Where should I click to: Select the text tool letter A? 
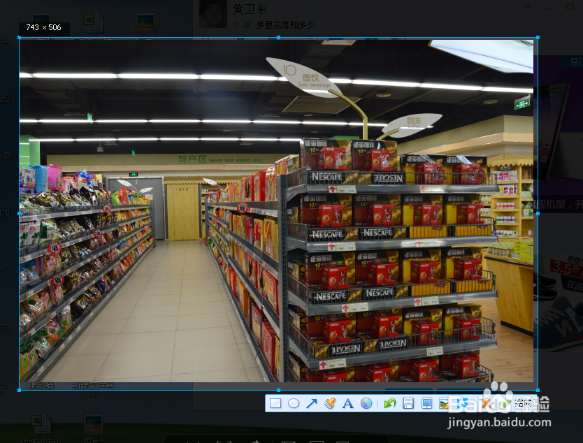[x=347, y=403]
